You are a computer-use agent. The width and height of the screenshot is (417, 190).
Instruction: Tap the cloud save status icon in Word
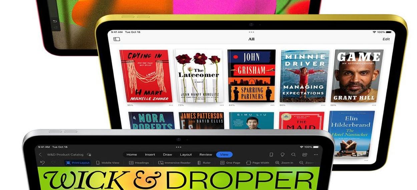tap(89, 155)
